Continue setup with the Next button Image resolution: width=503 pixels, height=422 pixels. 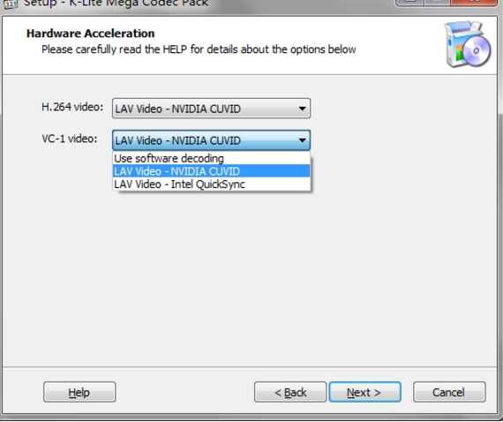pyautogui.click(x=365, y=392)
